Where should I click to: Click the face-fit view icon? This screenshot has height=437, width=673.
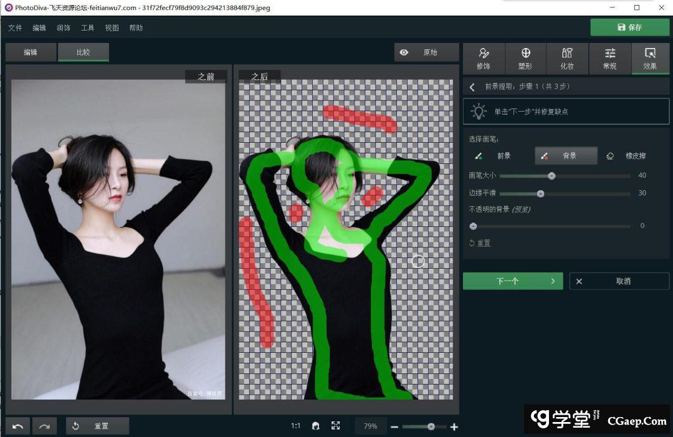click(x=315, y=426)
